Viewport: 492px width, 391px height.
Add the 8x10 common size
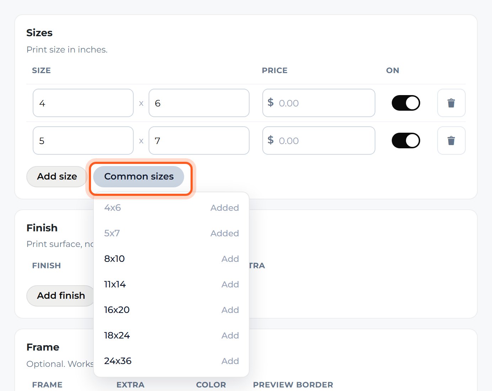pyautogui.click(x=171, y=259)
